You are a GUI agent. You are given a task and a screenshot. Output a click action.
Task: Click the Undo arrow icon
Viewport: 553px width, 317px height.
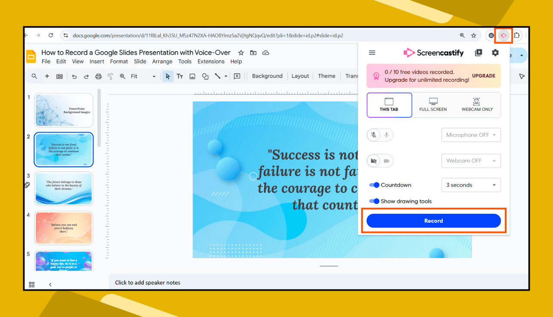coord(73,76)
